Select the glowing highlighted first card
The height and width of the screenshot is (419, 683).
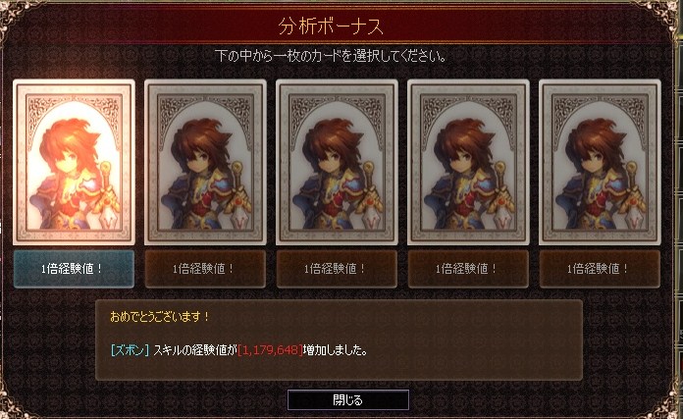click(74, 162)
